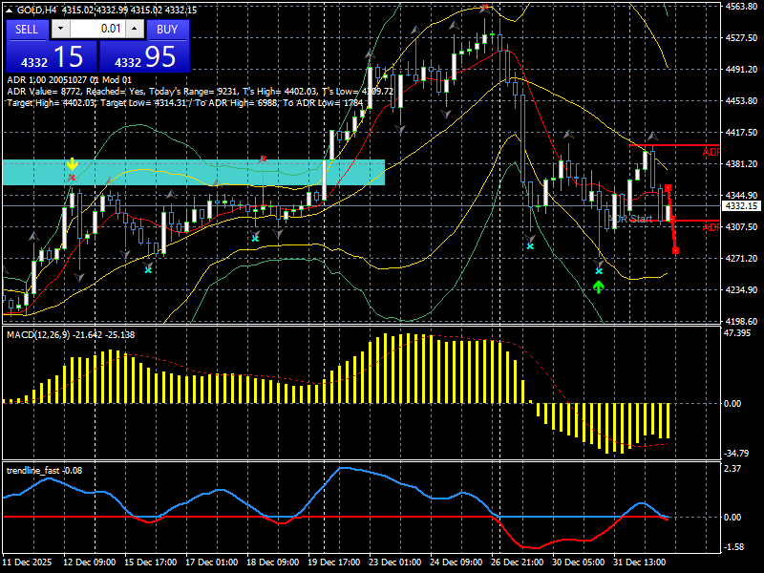Click the BUY one-click trading button
The width and height of the screenshot is (764, 573).
(x=167, y=30)
